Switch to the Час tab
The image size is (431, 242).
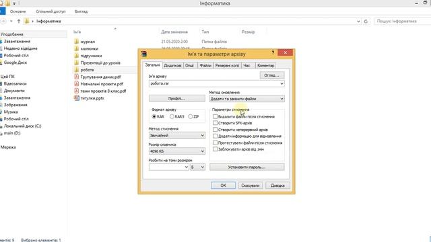tap(247, 66)
